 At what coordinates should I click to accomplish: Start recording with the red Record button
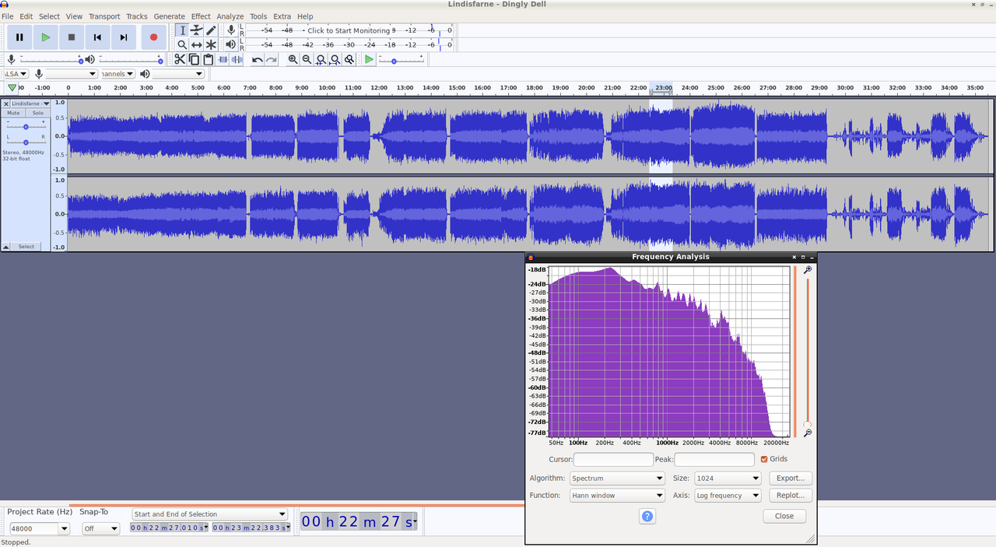point(153,37)
